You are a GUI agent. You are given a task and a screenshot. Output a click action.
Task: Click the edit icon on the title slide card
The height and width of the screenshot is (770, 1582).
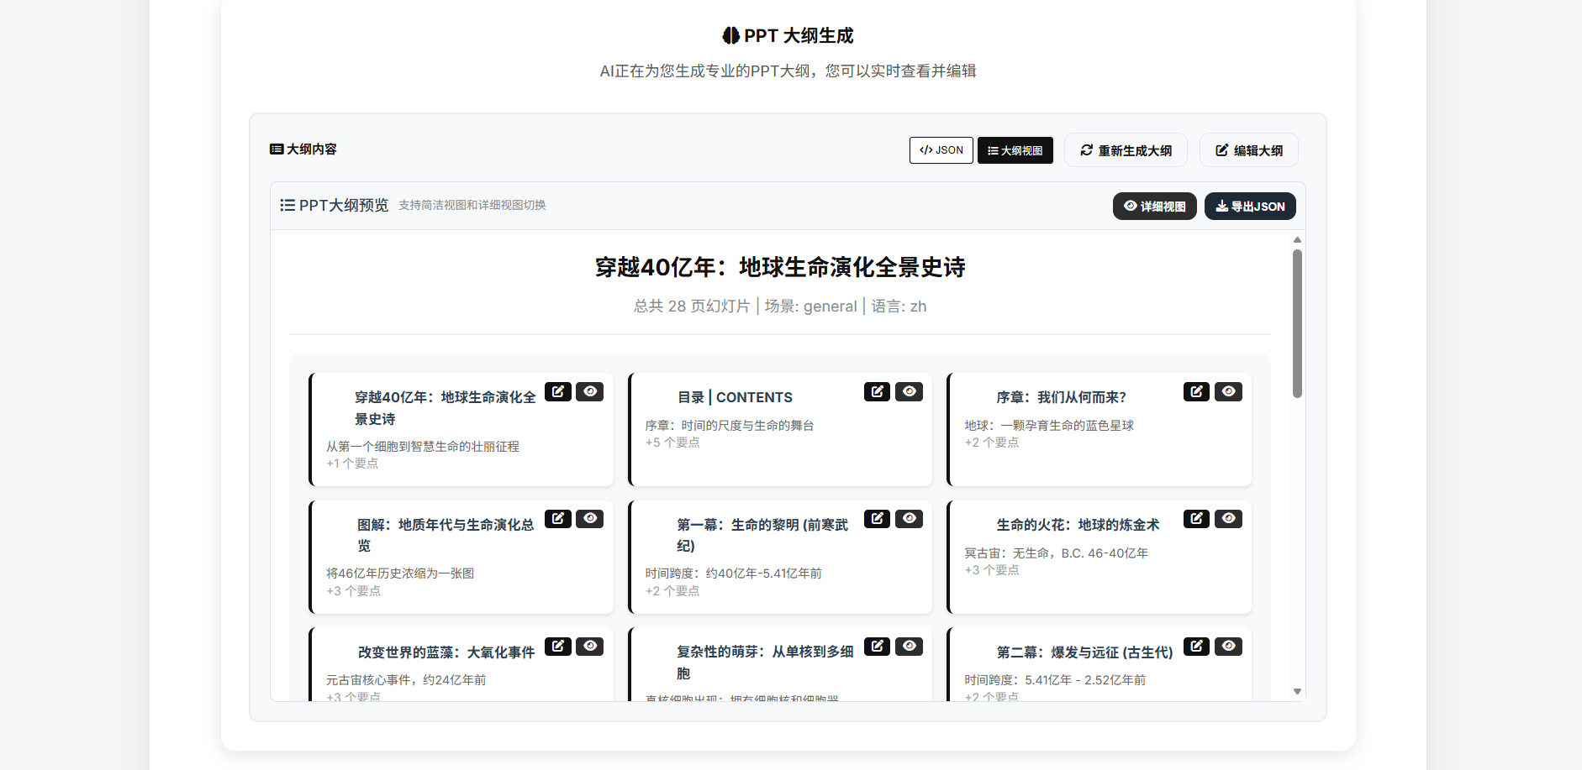(x=558, y=391)
